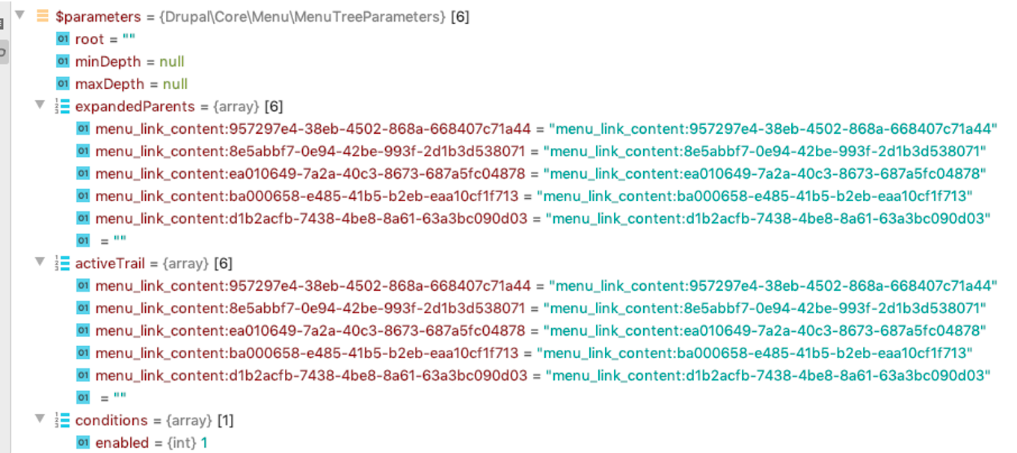Select ba000658 key name under activeTrail
Screen dimensions: 1017x453
307,353
